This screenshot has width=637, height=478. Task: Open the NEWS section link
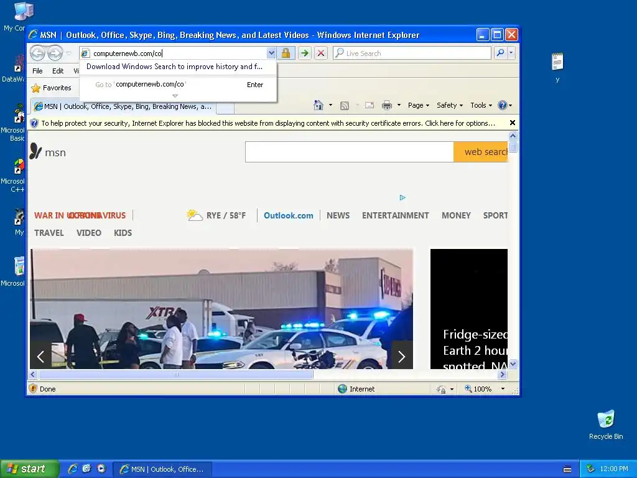coord(338,215)
